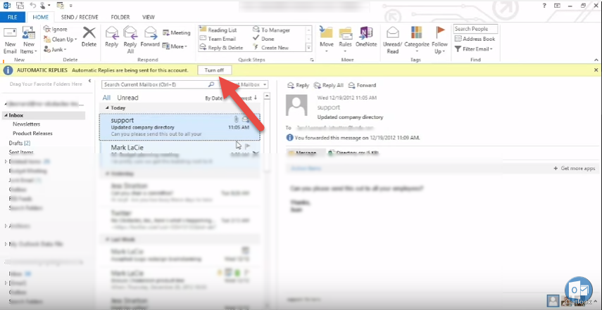Image resolution: width=602 pixels, height=310 pixels.
Task: Open the Address Book
Action: coord(475,39)
